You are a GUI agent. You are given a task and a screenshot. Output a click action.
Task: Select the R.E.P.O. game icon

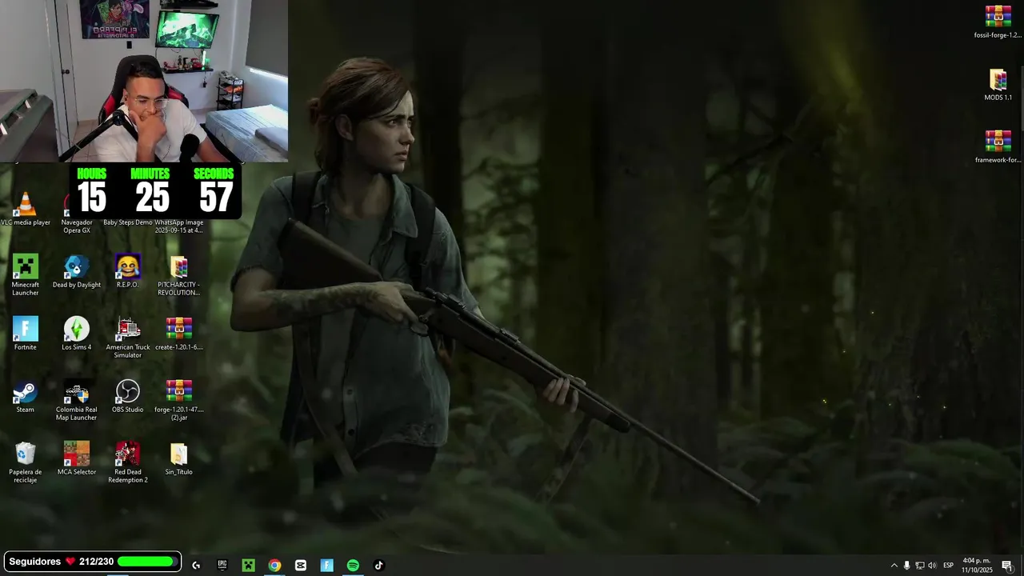click(x=127, y=272)
